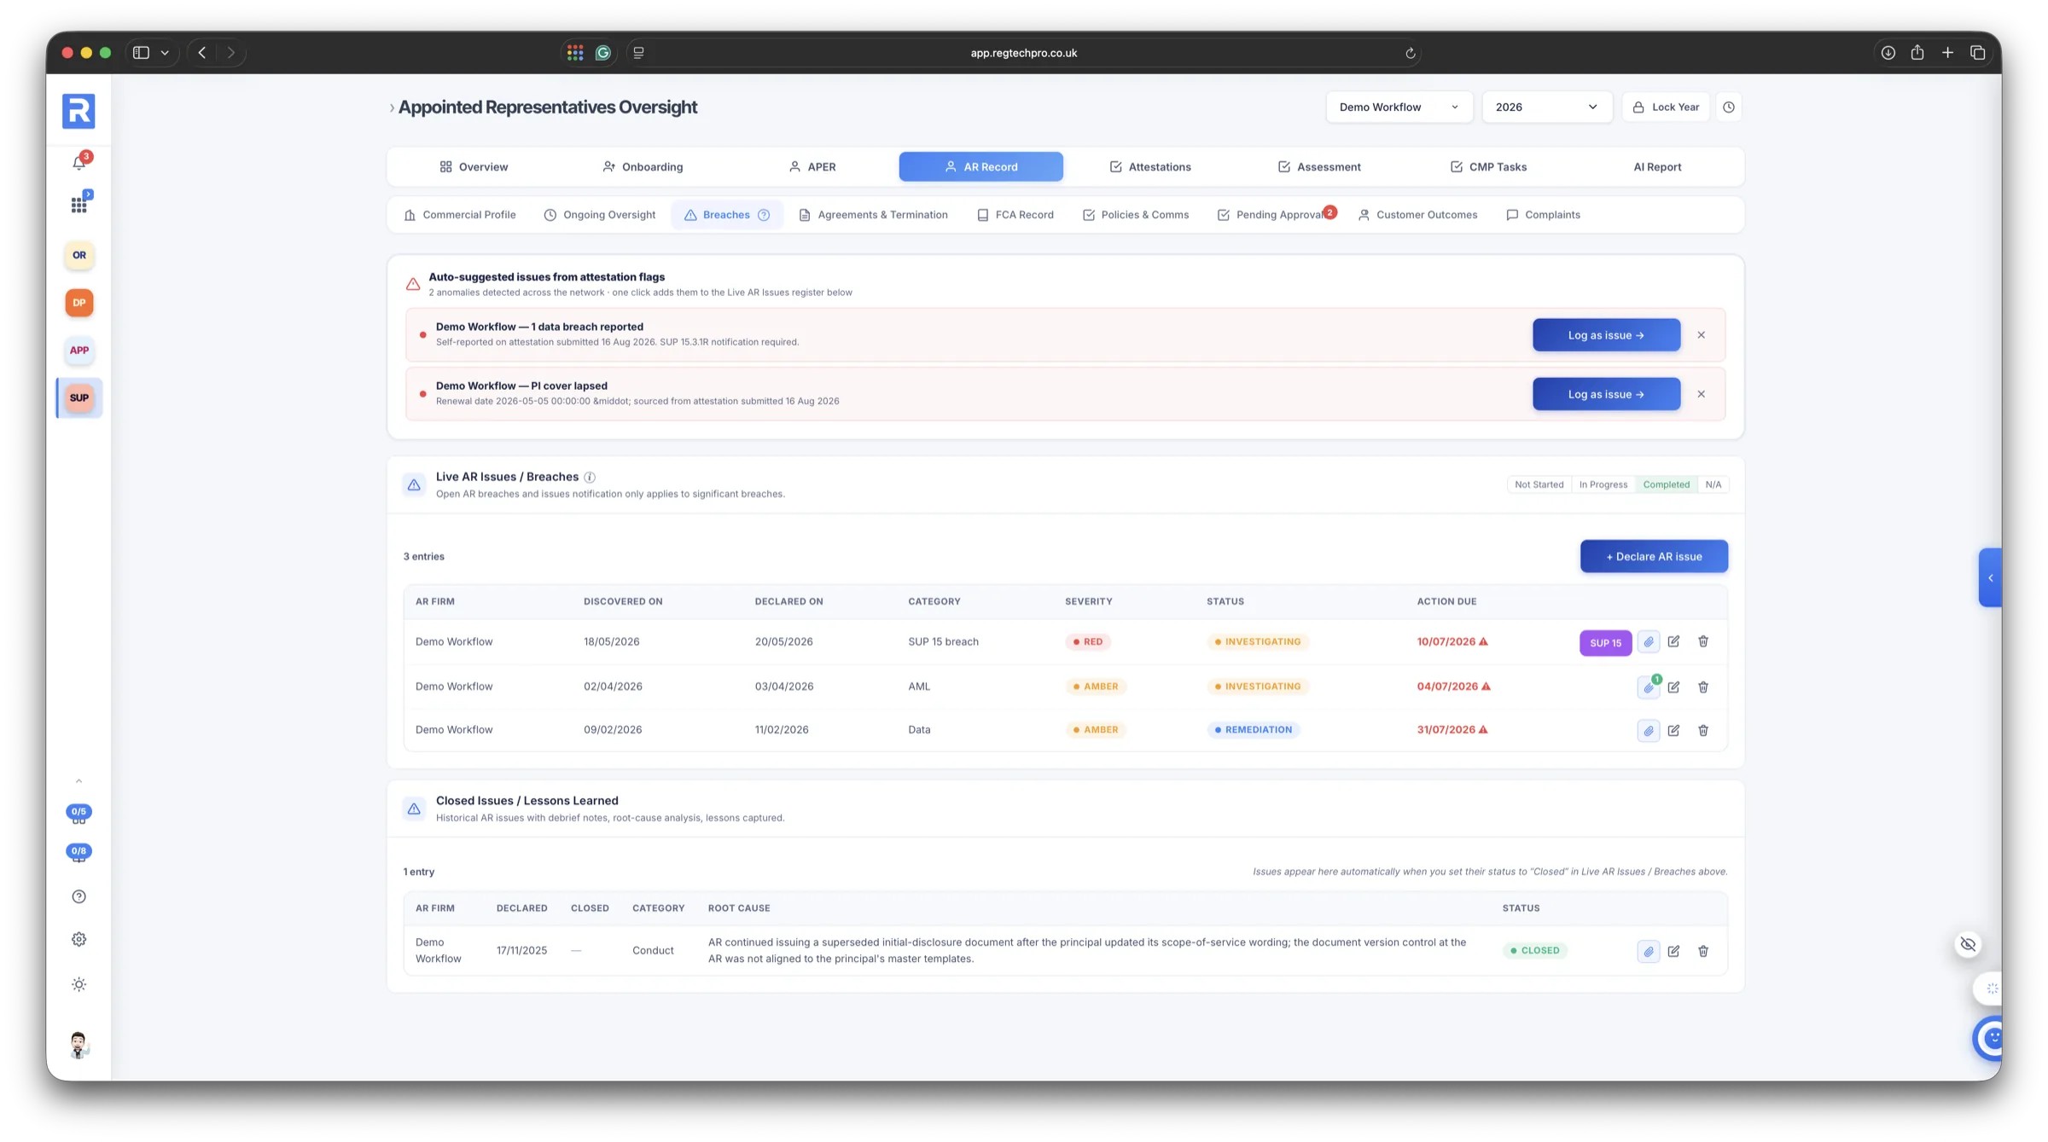Open the notifications bell in sidebar
The image size is (2048, 1142).
point(79,162)
